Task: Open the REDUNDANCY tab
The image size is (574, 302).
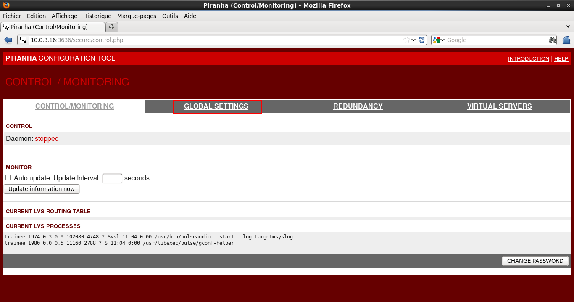Action: click(358, 106)
